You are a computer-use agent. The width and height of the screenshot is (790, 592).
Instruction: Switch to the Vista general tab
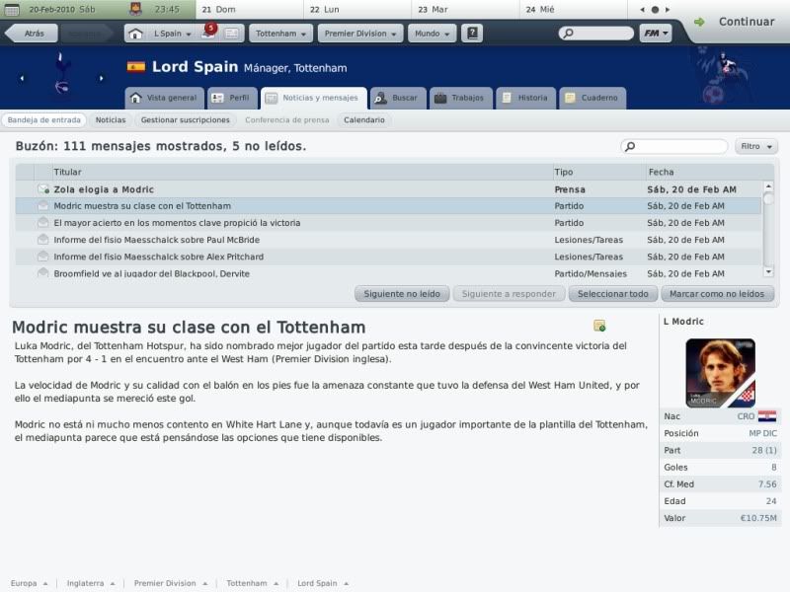(x=164, y=98)
